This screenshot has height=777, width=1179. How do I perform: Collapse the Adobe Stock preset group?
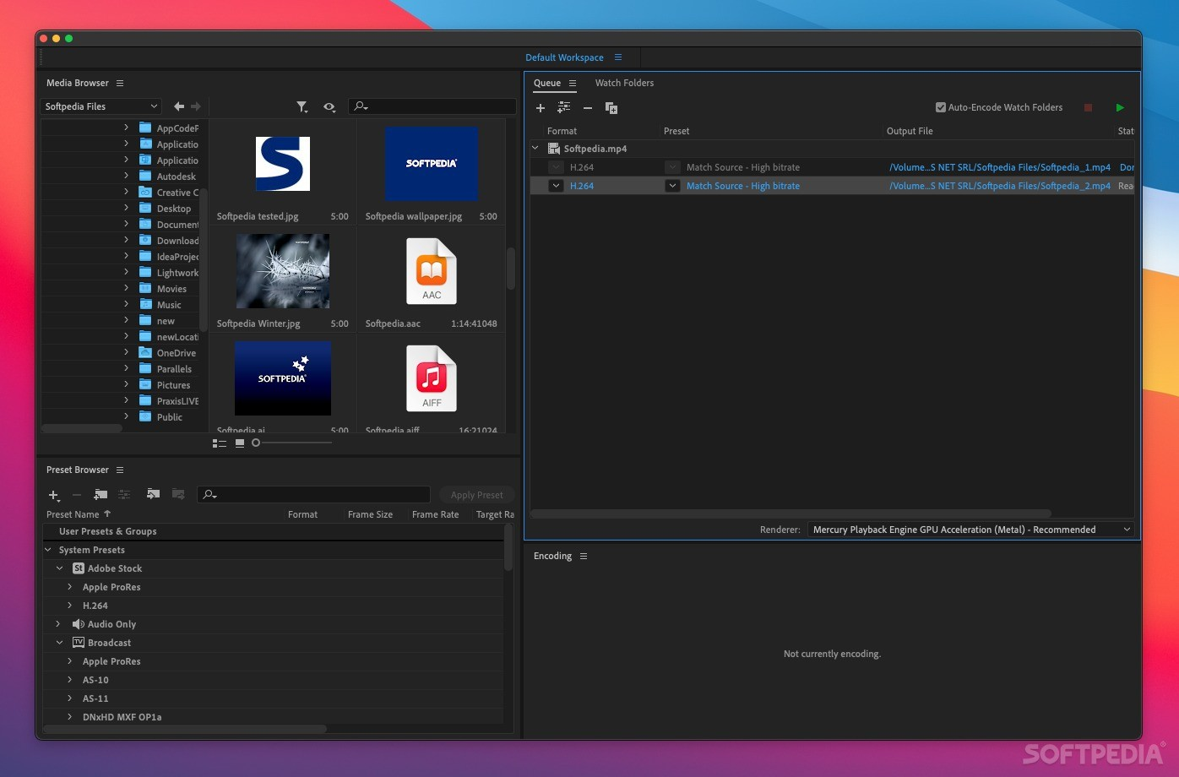coord(60,568)
